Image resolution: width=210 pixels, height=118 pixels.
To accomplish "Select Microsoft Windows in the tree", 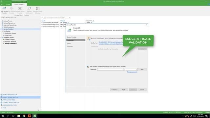I will click(x=10, y=41).
